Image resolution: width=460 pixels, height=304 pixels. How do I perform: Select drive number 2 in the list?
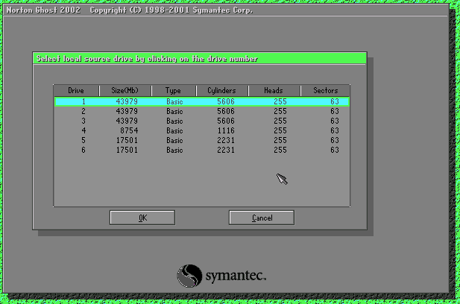(x=202, y=112)
